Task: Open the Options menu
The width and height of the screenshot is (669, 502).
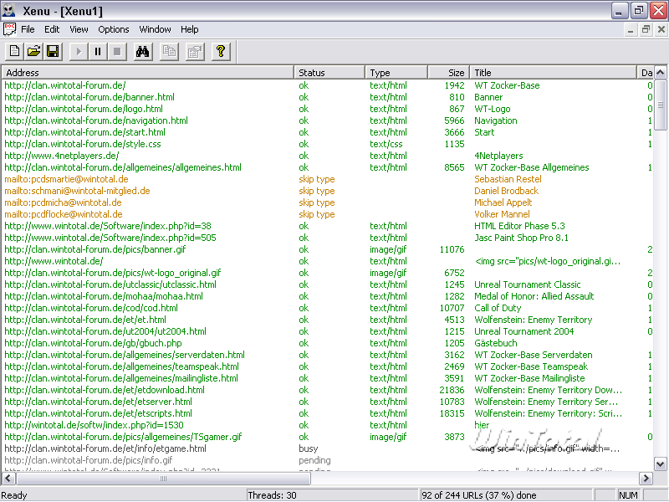Action: [114, 29]
